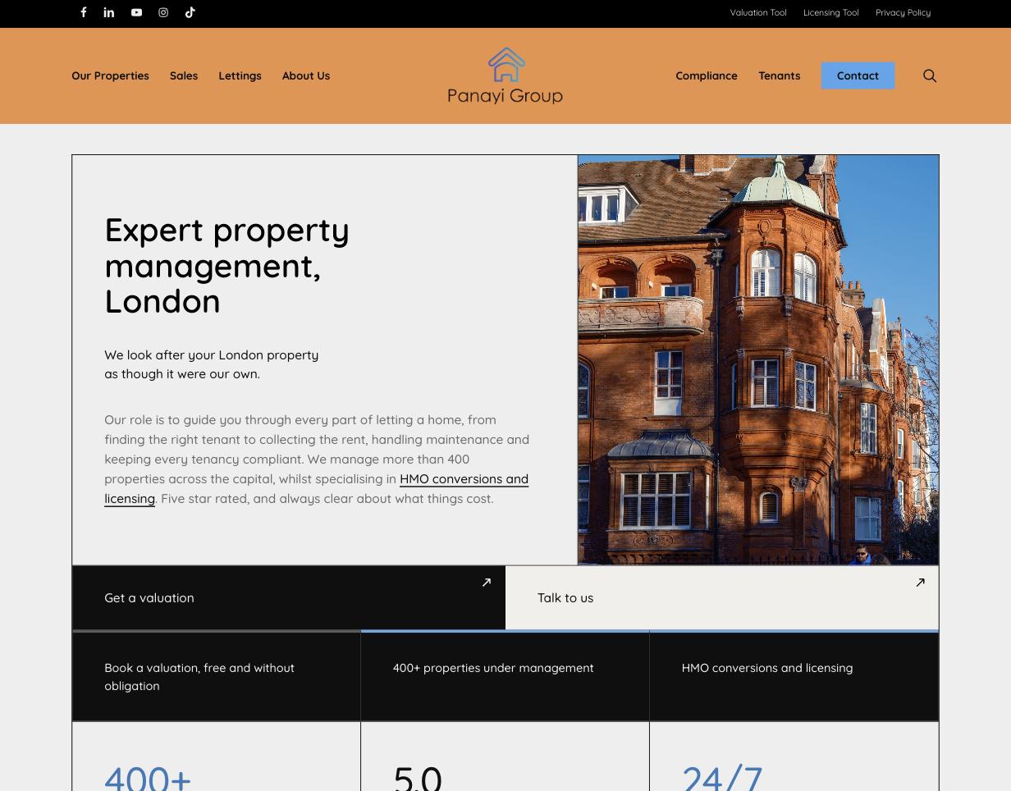Click the 400+ statistic figure
This screenshot has width=1011, height=791.
pyautogui.click(x=148, y=777)
